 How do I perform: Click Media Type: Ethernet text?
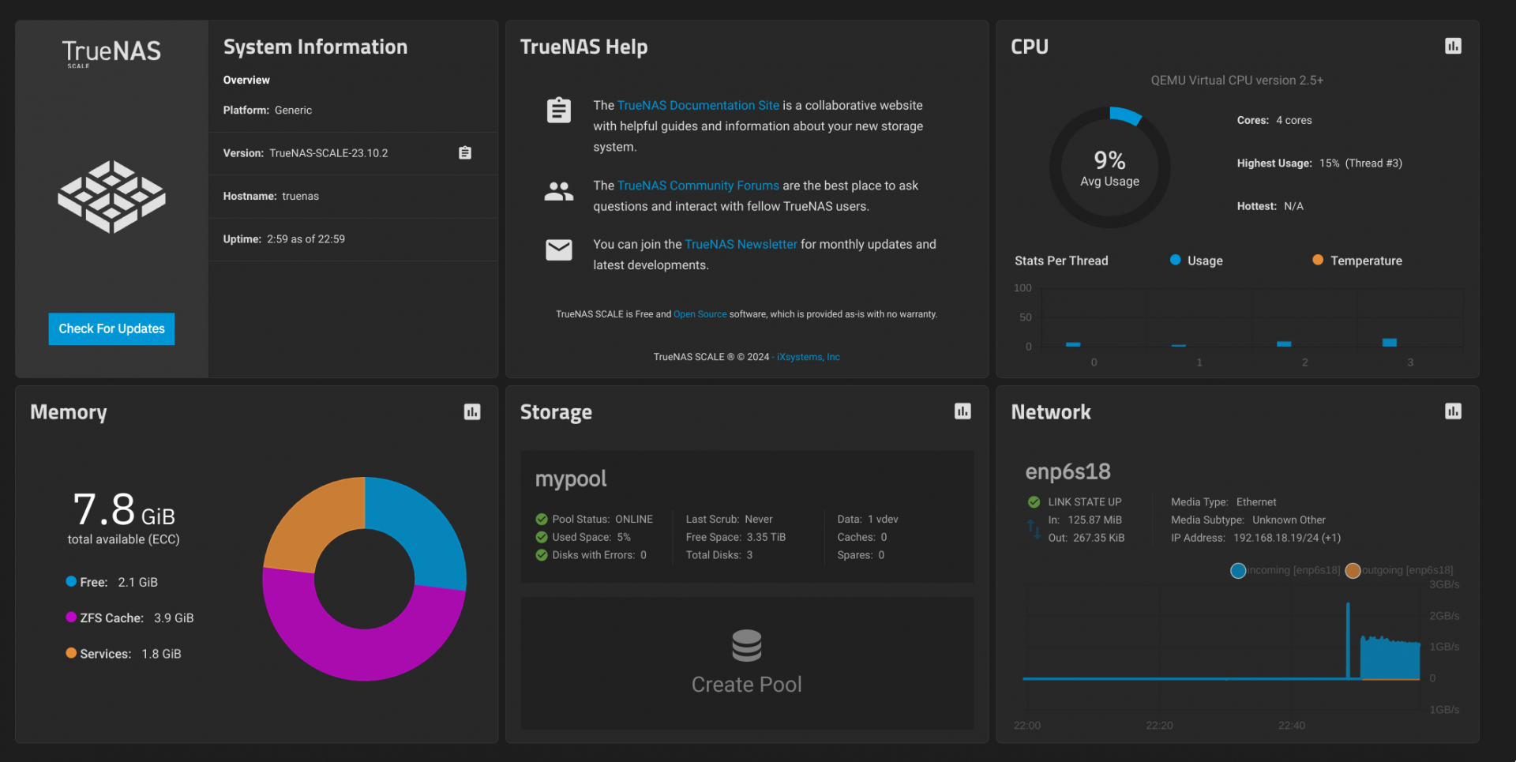[x=1223, y=502]
